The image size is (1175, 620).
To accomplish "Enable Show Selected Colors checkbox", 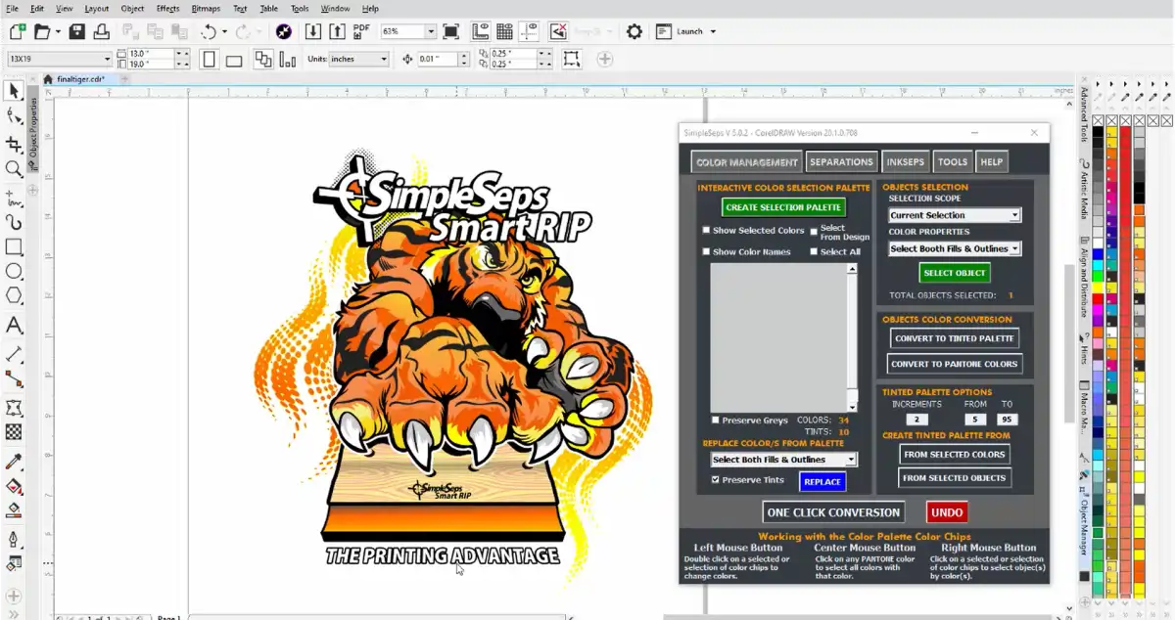I will pyautogui.click(x=707, y=231).
